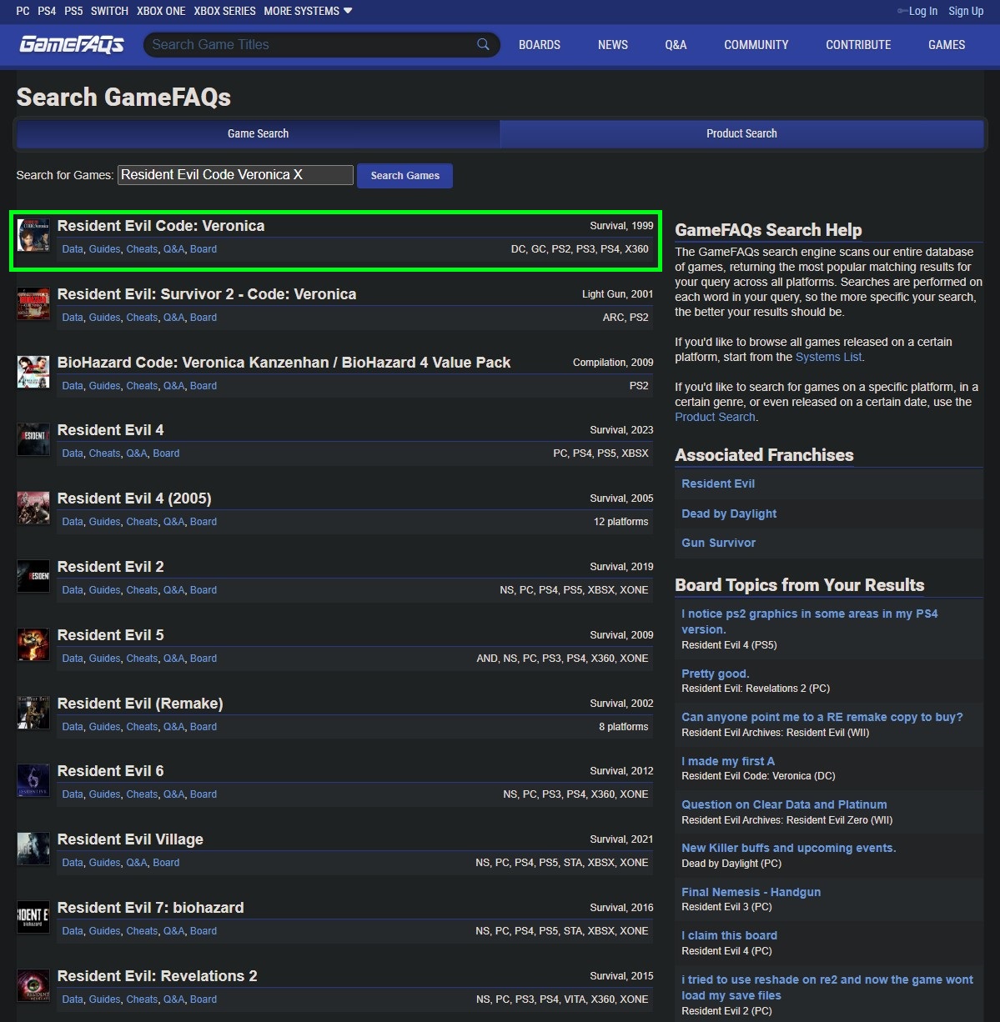
Task: Open Resident Evil (Remake) cover thumbnail
Action: click(33, 713)
